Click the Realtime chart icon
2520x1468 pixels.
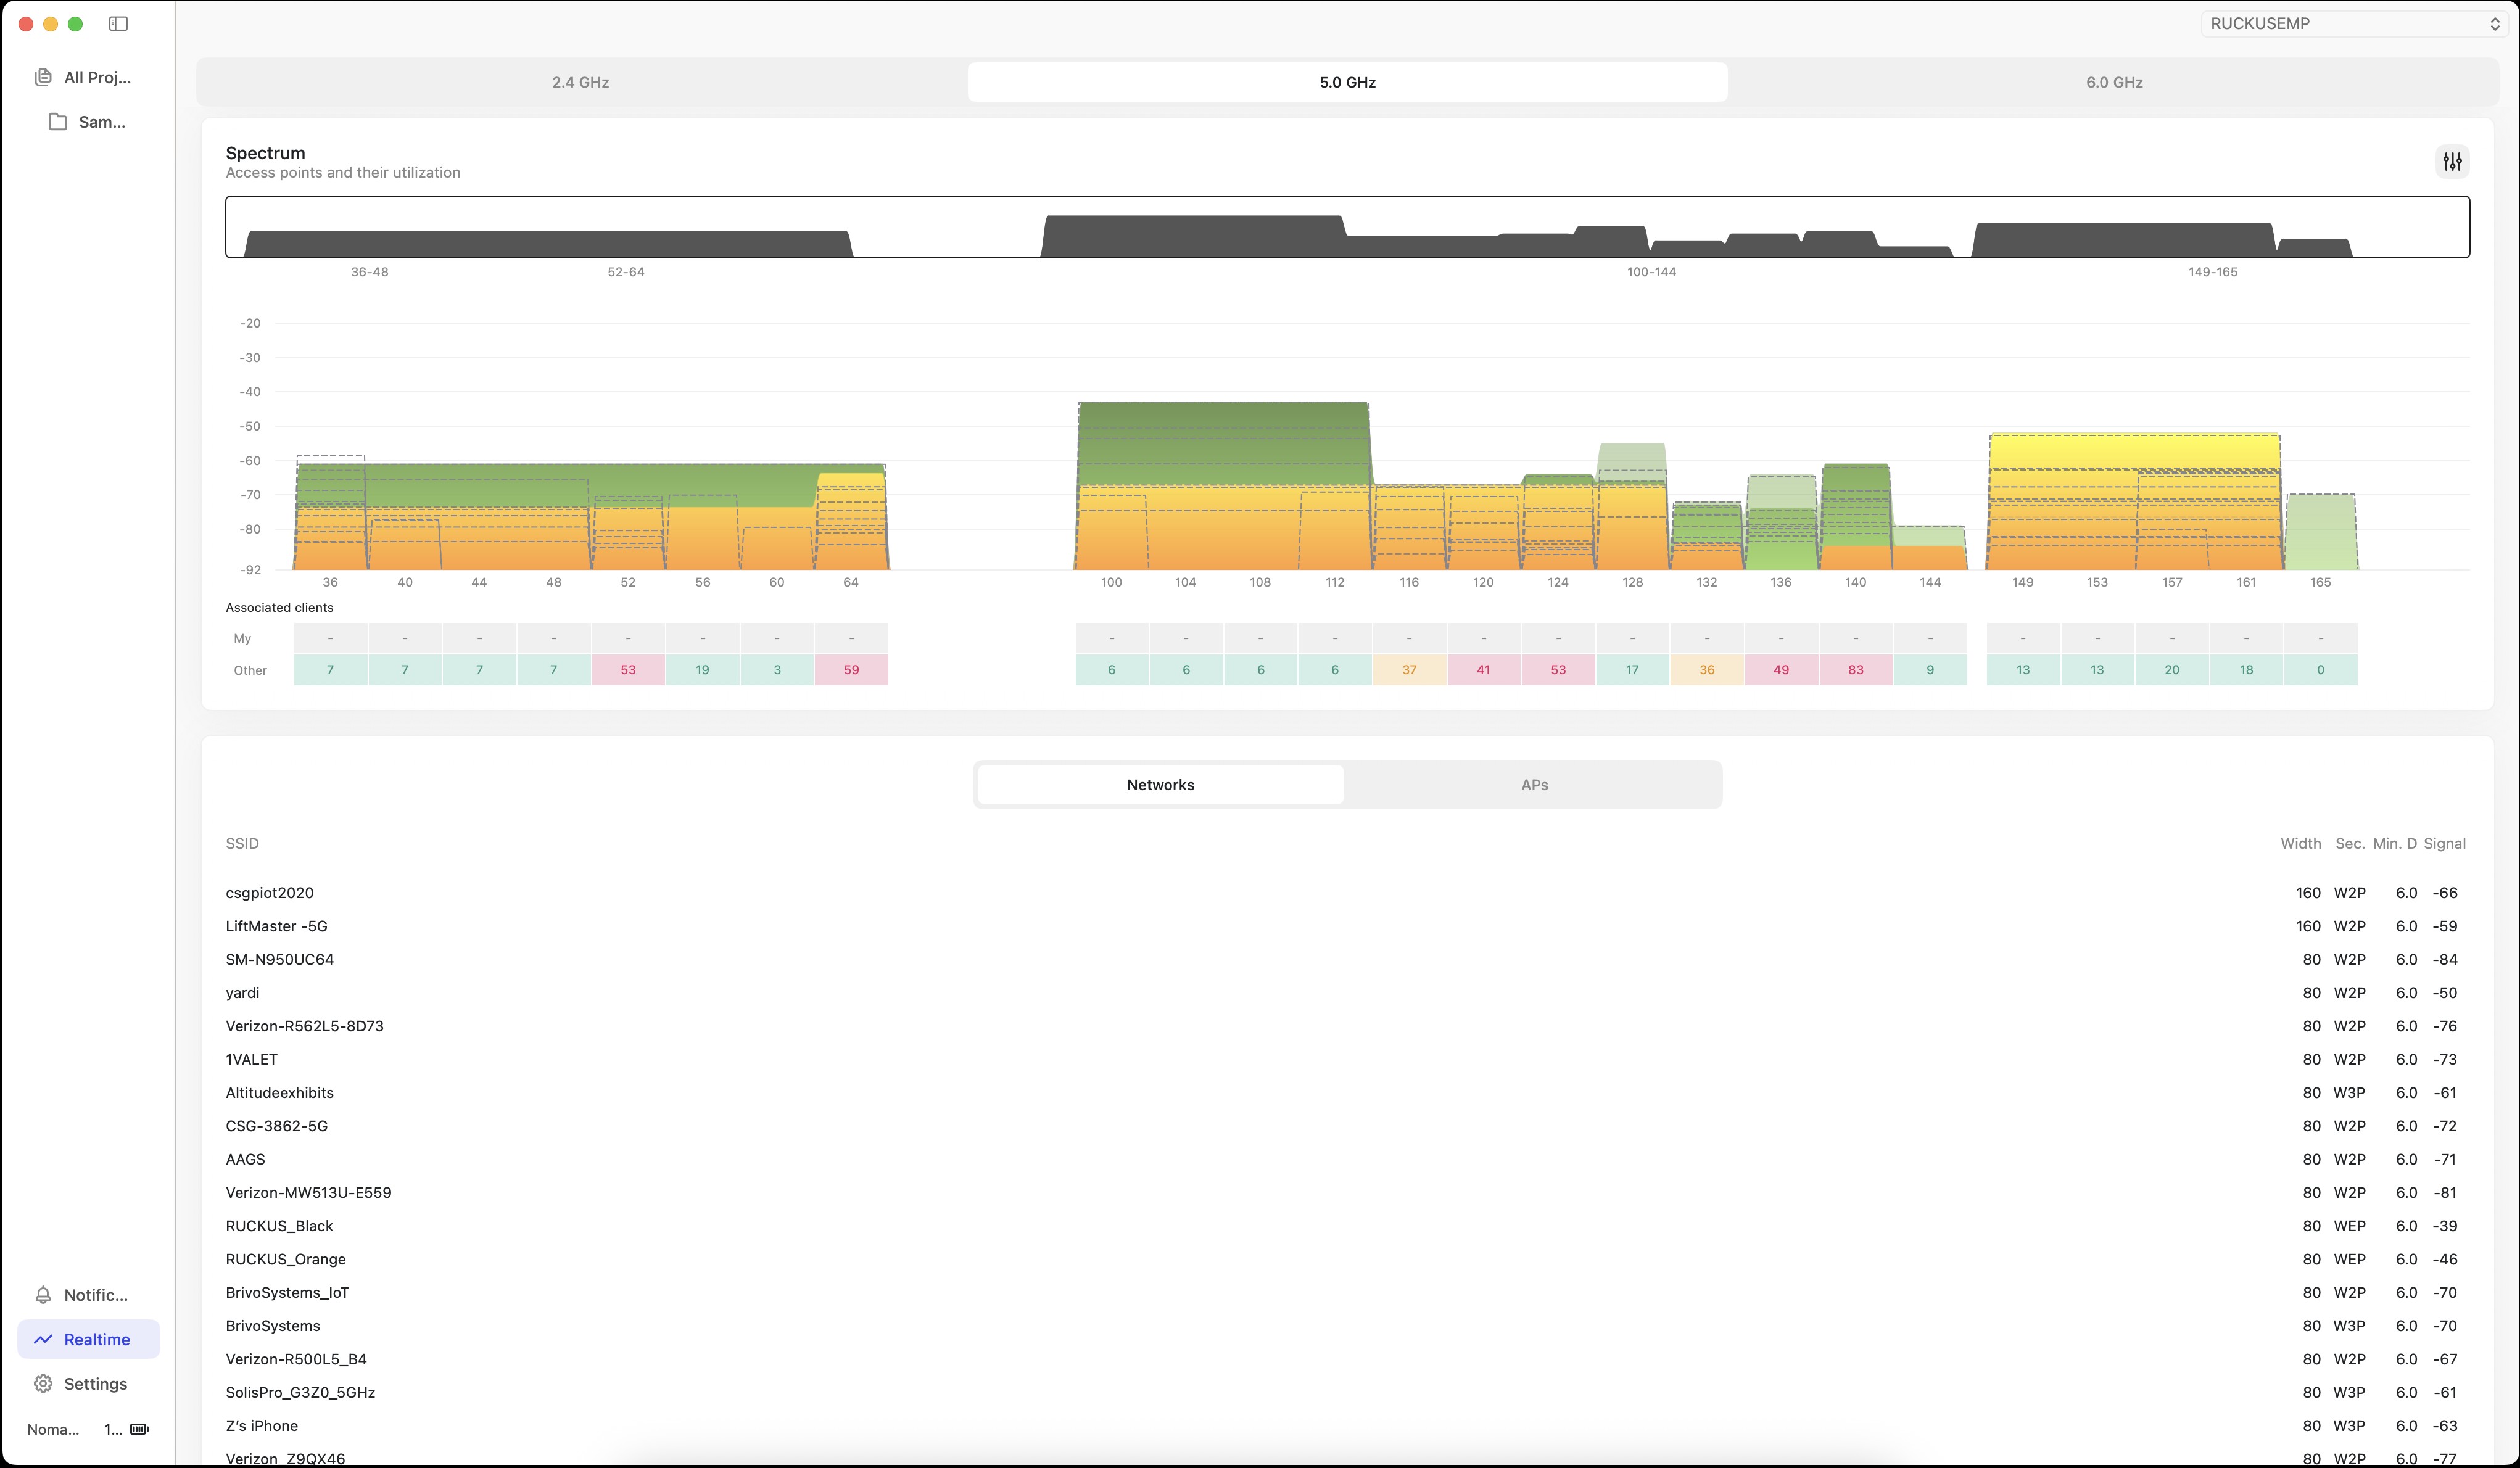tap(43, 1339)
